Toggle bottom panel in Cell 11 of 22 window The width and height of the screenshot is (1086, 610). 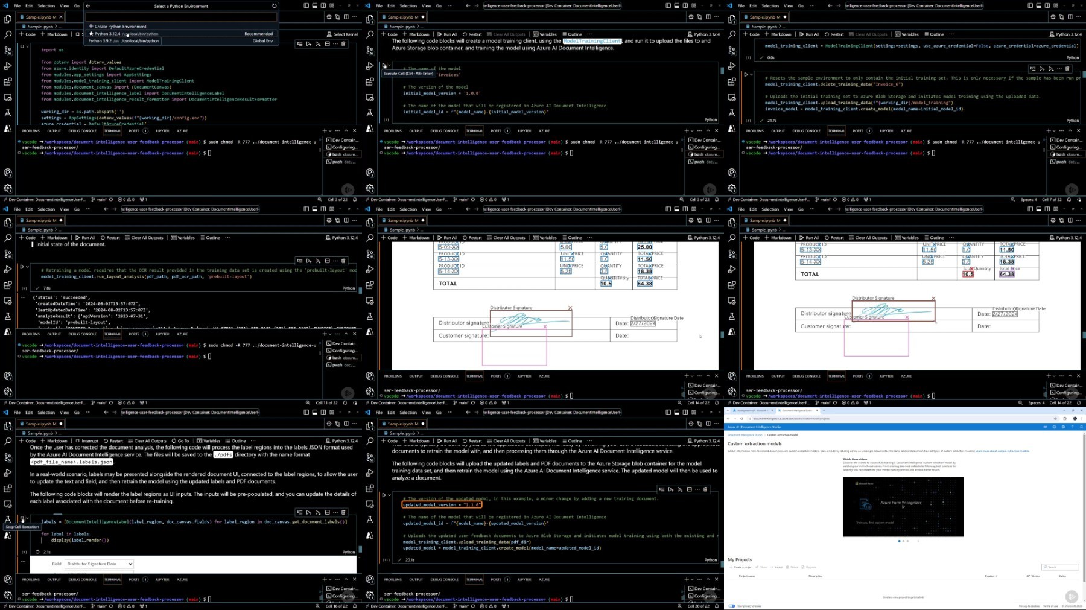click(314, 209)
